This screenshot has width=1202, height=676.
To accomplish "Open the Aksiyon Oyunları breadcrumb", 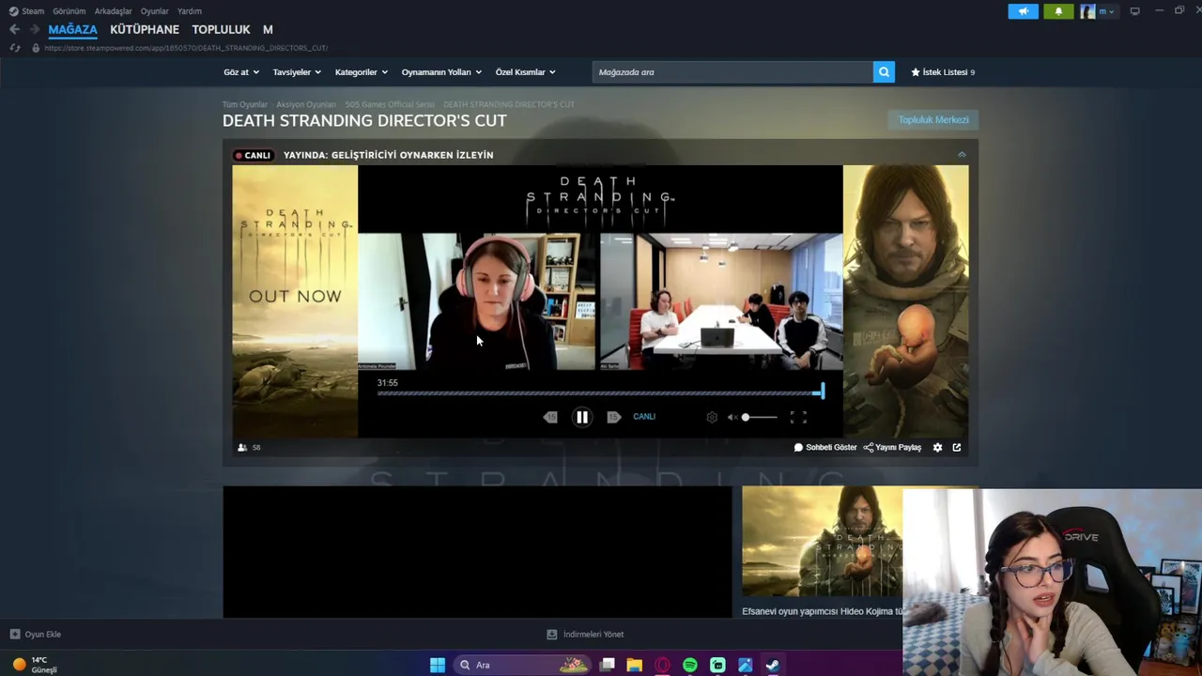I will point(306,104).
